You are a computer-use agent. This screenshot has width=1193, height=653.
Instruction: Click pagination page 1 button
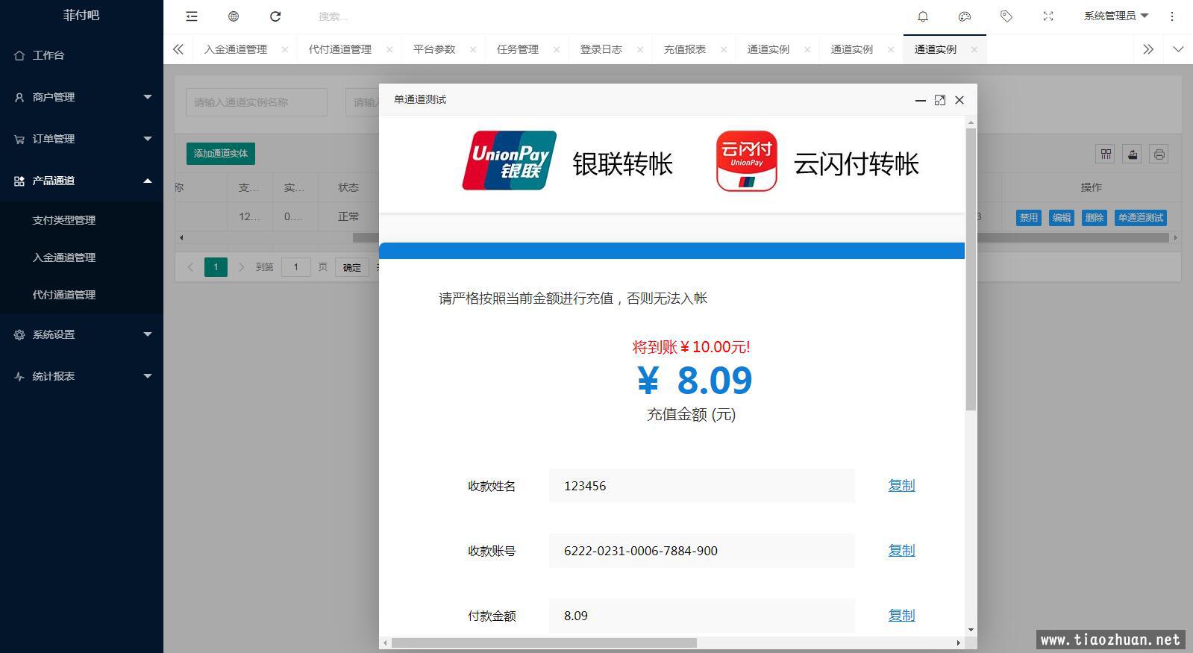pos(216,267)
